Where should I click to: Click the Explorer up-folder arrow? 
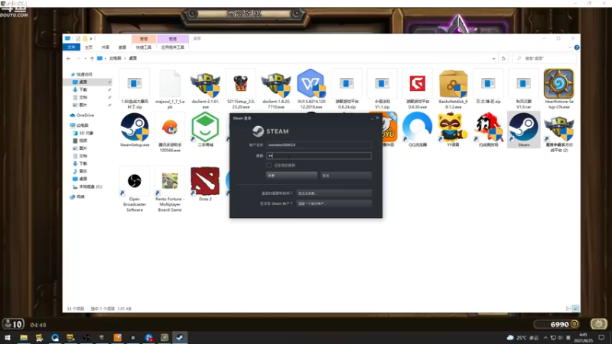point(92,59)
